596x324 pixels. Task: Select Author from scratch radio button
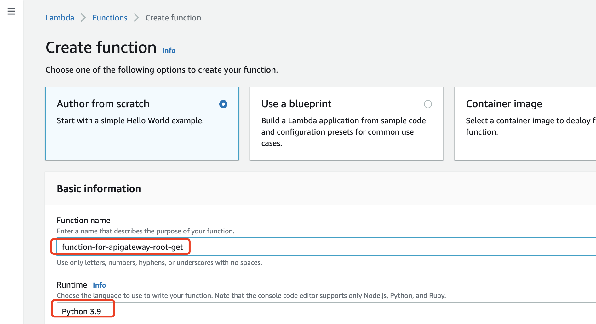click(x=223, y=104)
